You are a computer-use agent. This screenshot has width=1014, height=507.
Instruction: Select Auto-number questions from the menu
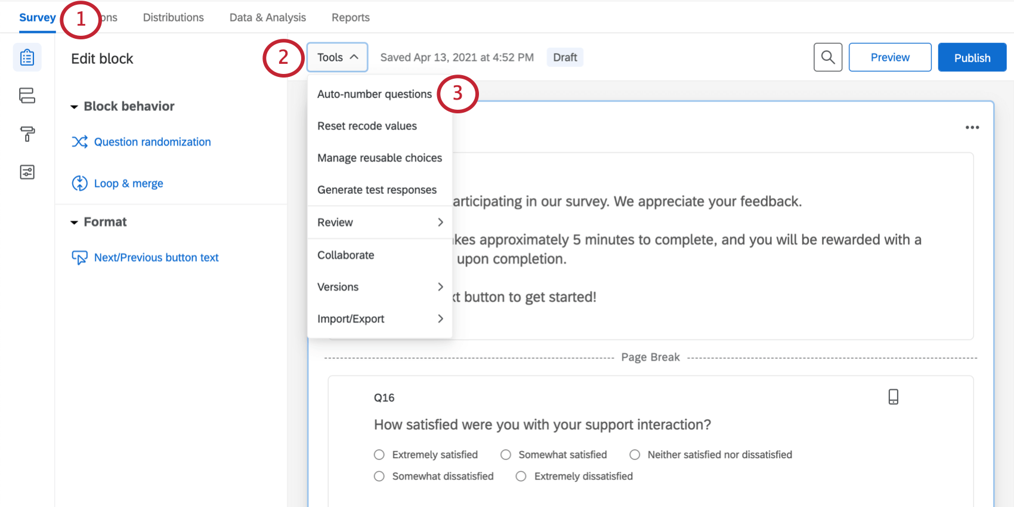point(374,94)
